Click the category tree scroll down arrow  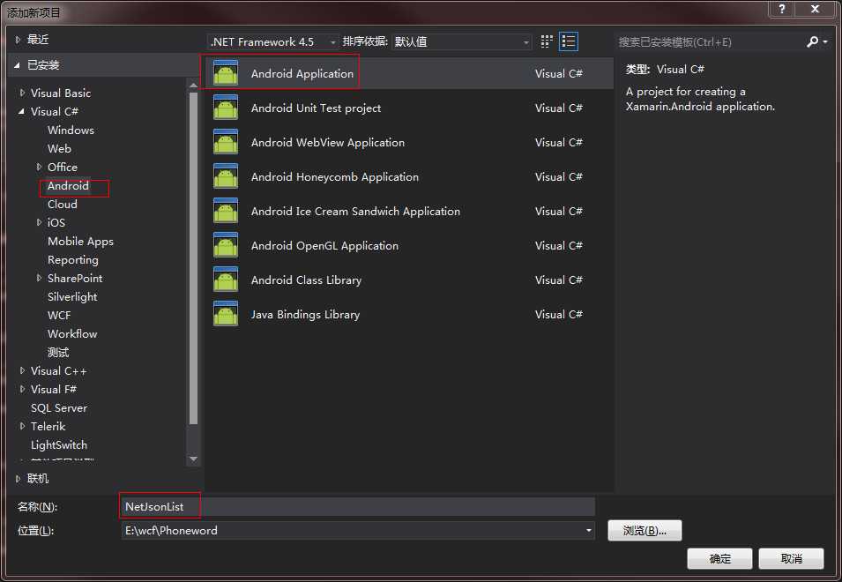(194, 459)
